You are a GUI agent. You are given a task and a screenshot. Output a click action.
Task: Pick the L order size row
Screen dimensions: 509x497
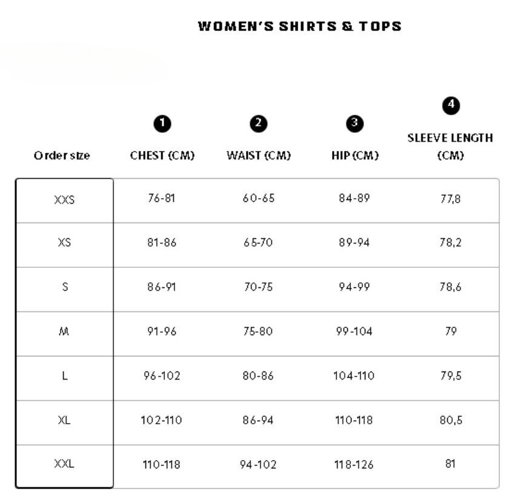coord(64,376)
